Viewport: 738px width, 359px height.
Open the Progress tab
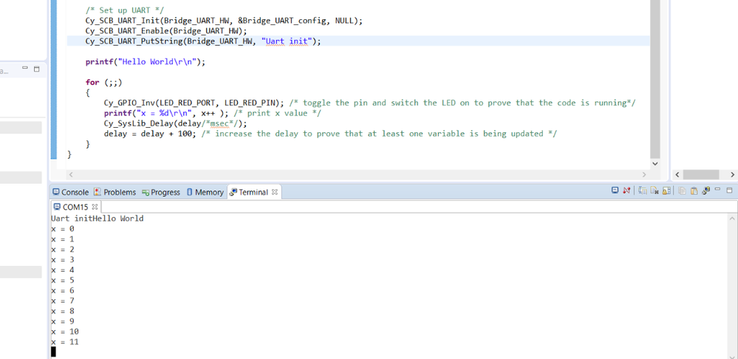[161, 192]
